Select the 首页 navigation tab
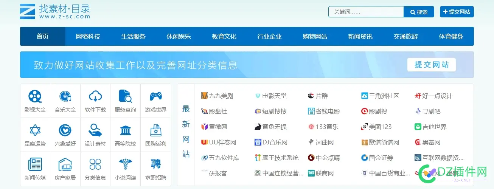The image size is (494, 189). [x=43, y=37]
